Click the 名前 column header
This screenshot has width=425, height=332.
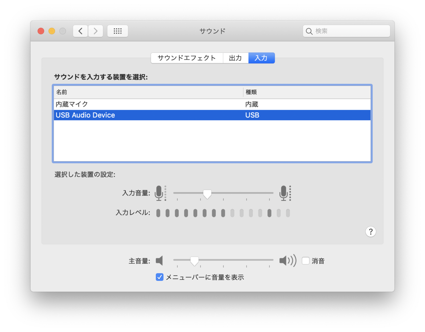point(148,92)
